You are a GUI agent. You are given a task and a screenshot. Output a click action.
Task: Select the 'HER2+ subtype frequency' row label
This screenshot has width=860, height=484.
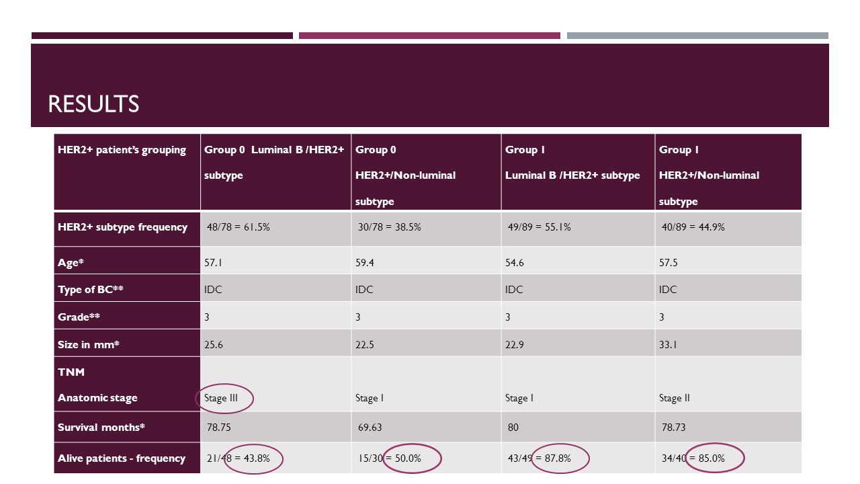(x=127, y=229)
